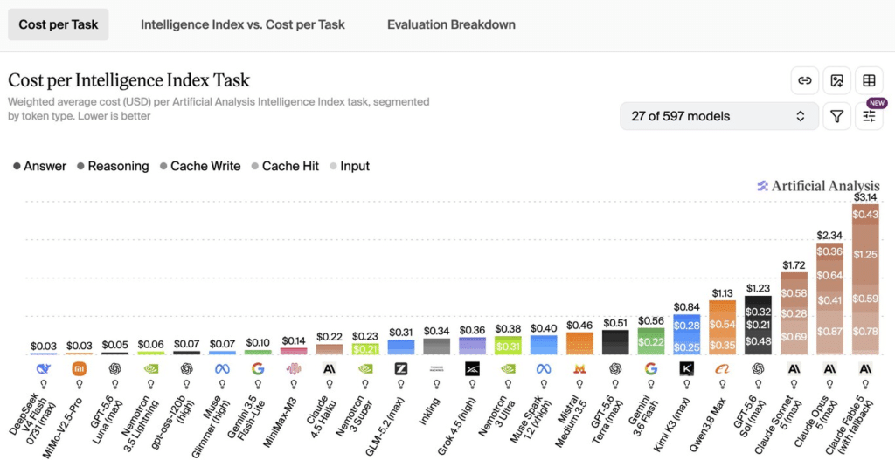Toggle the Cache Write legend series

[200, 167]
